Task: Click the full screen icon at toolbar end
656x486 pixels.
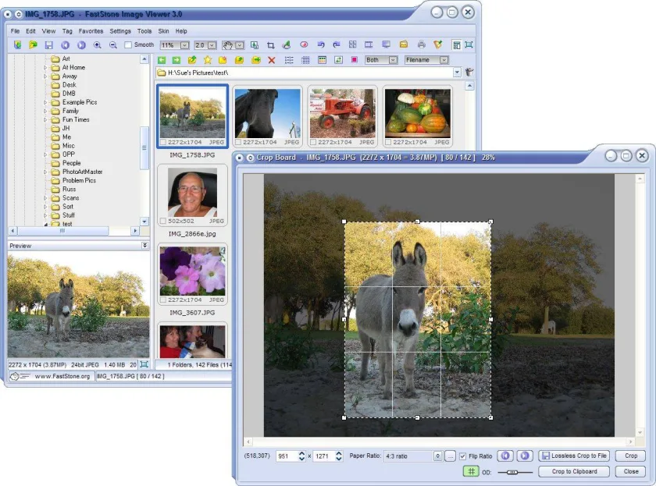Action: (x=469, y=44)
